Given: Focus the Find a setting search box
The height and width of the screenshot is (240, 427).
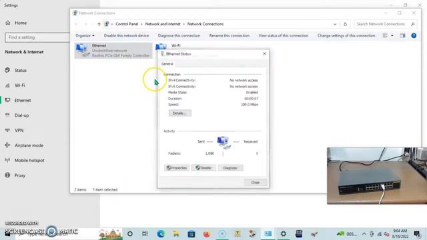Looking at the screenshot, I should pyautogui.click(x=37, y=37).
